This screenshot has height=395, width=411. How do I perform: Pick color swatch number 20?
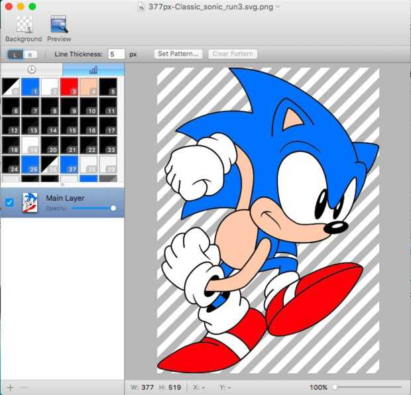click(50, 145)
